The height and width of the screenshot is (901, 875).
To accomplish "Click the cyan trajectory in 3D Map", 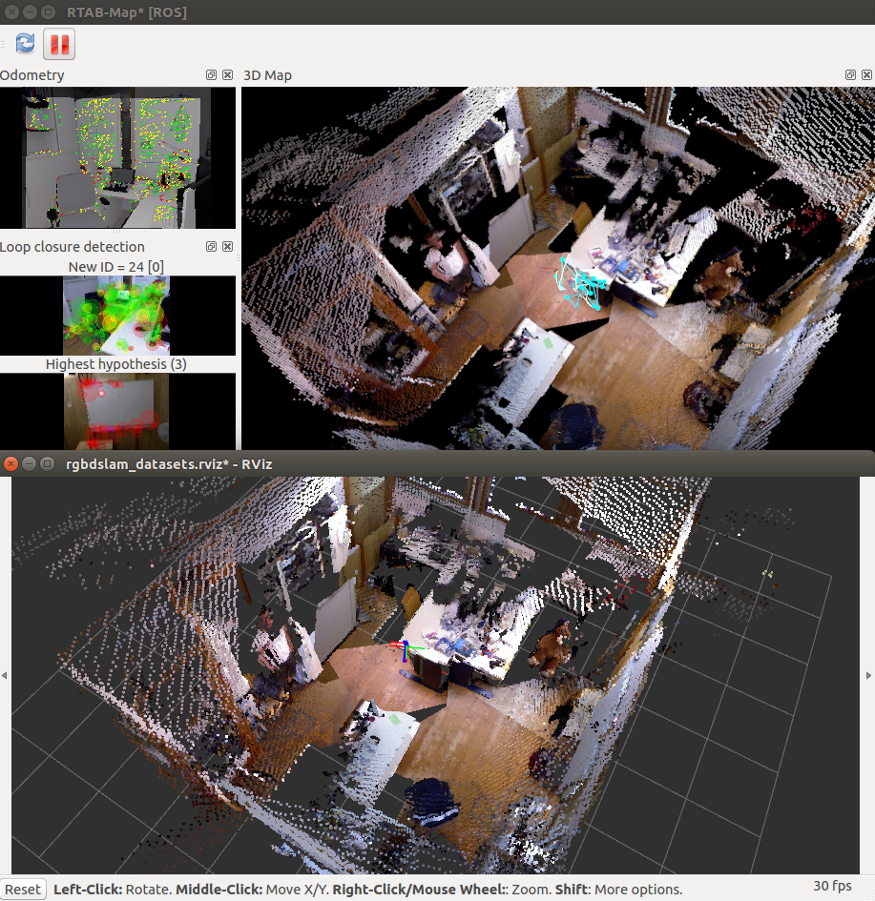I will pyautogui.click(x=582, y=284).
